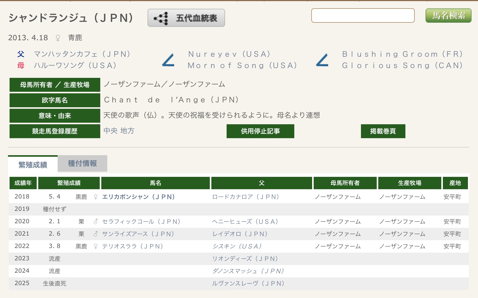
Task: Open the 五代血統表 pedigree chart button
Action: click(x=186, y=18)
